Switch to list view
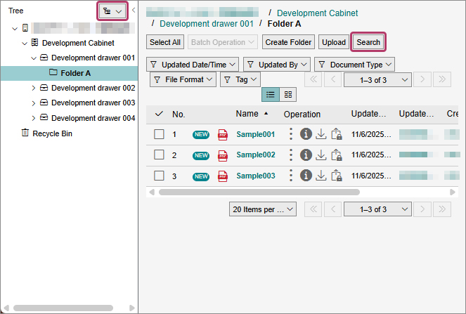Image resolution: width=466 pixels, height=314 pixels. [x=270, y=94]
